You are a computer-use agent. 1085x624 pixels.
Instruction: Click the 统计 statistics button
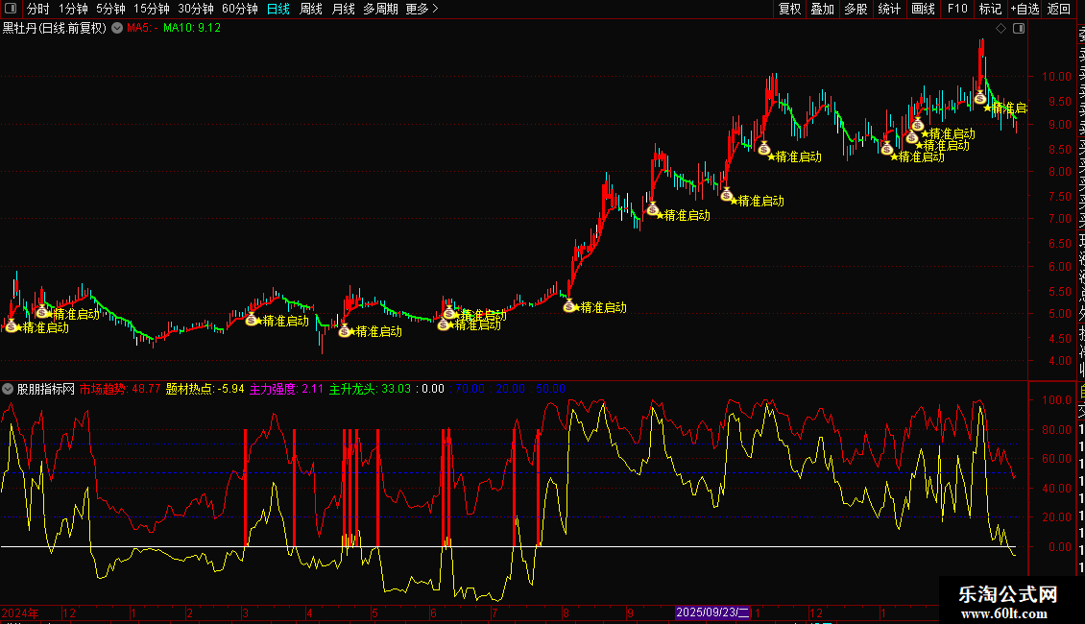coord(889,9)
